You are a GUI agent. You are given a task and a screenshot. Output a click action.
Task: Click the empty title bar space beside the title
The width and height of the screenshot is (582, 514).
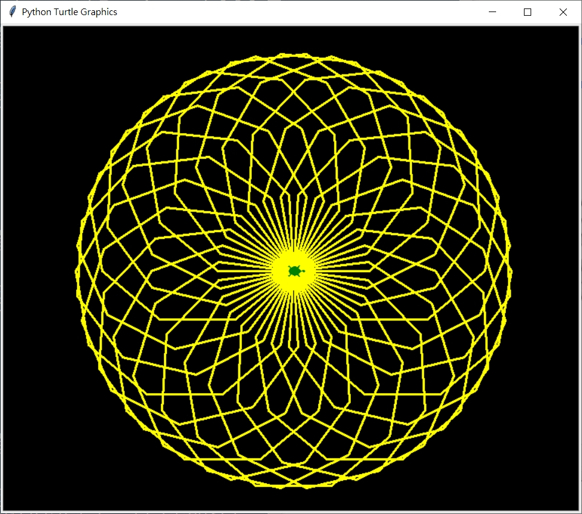pos(302,11)
